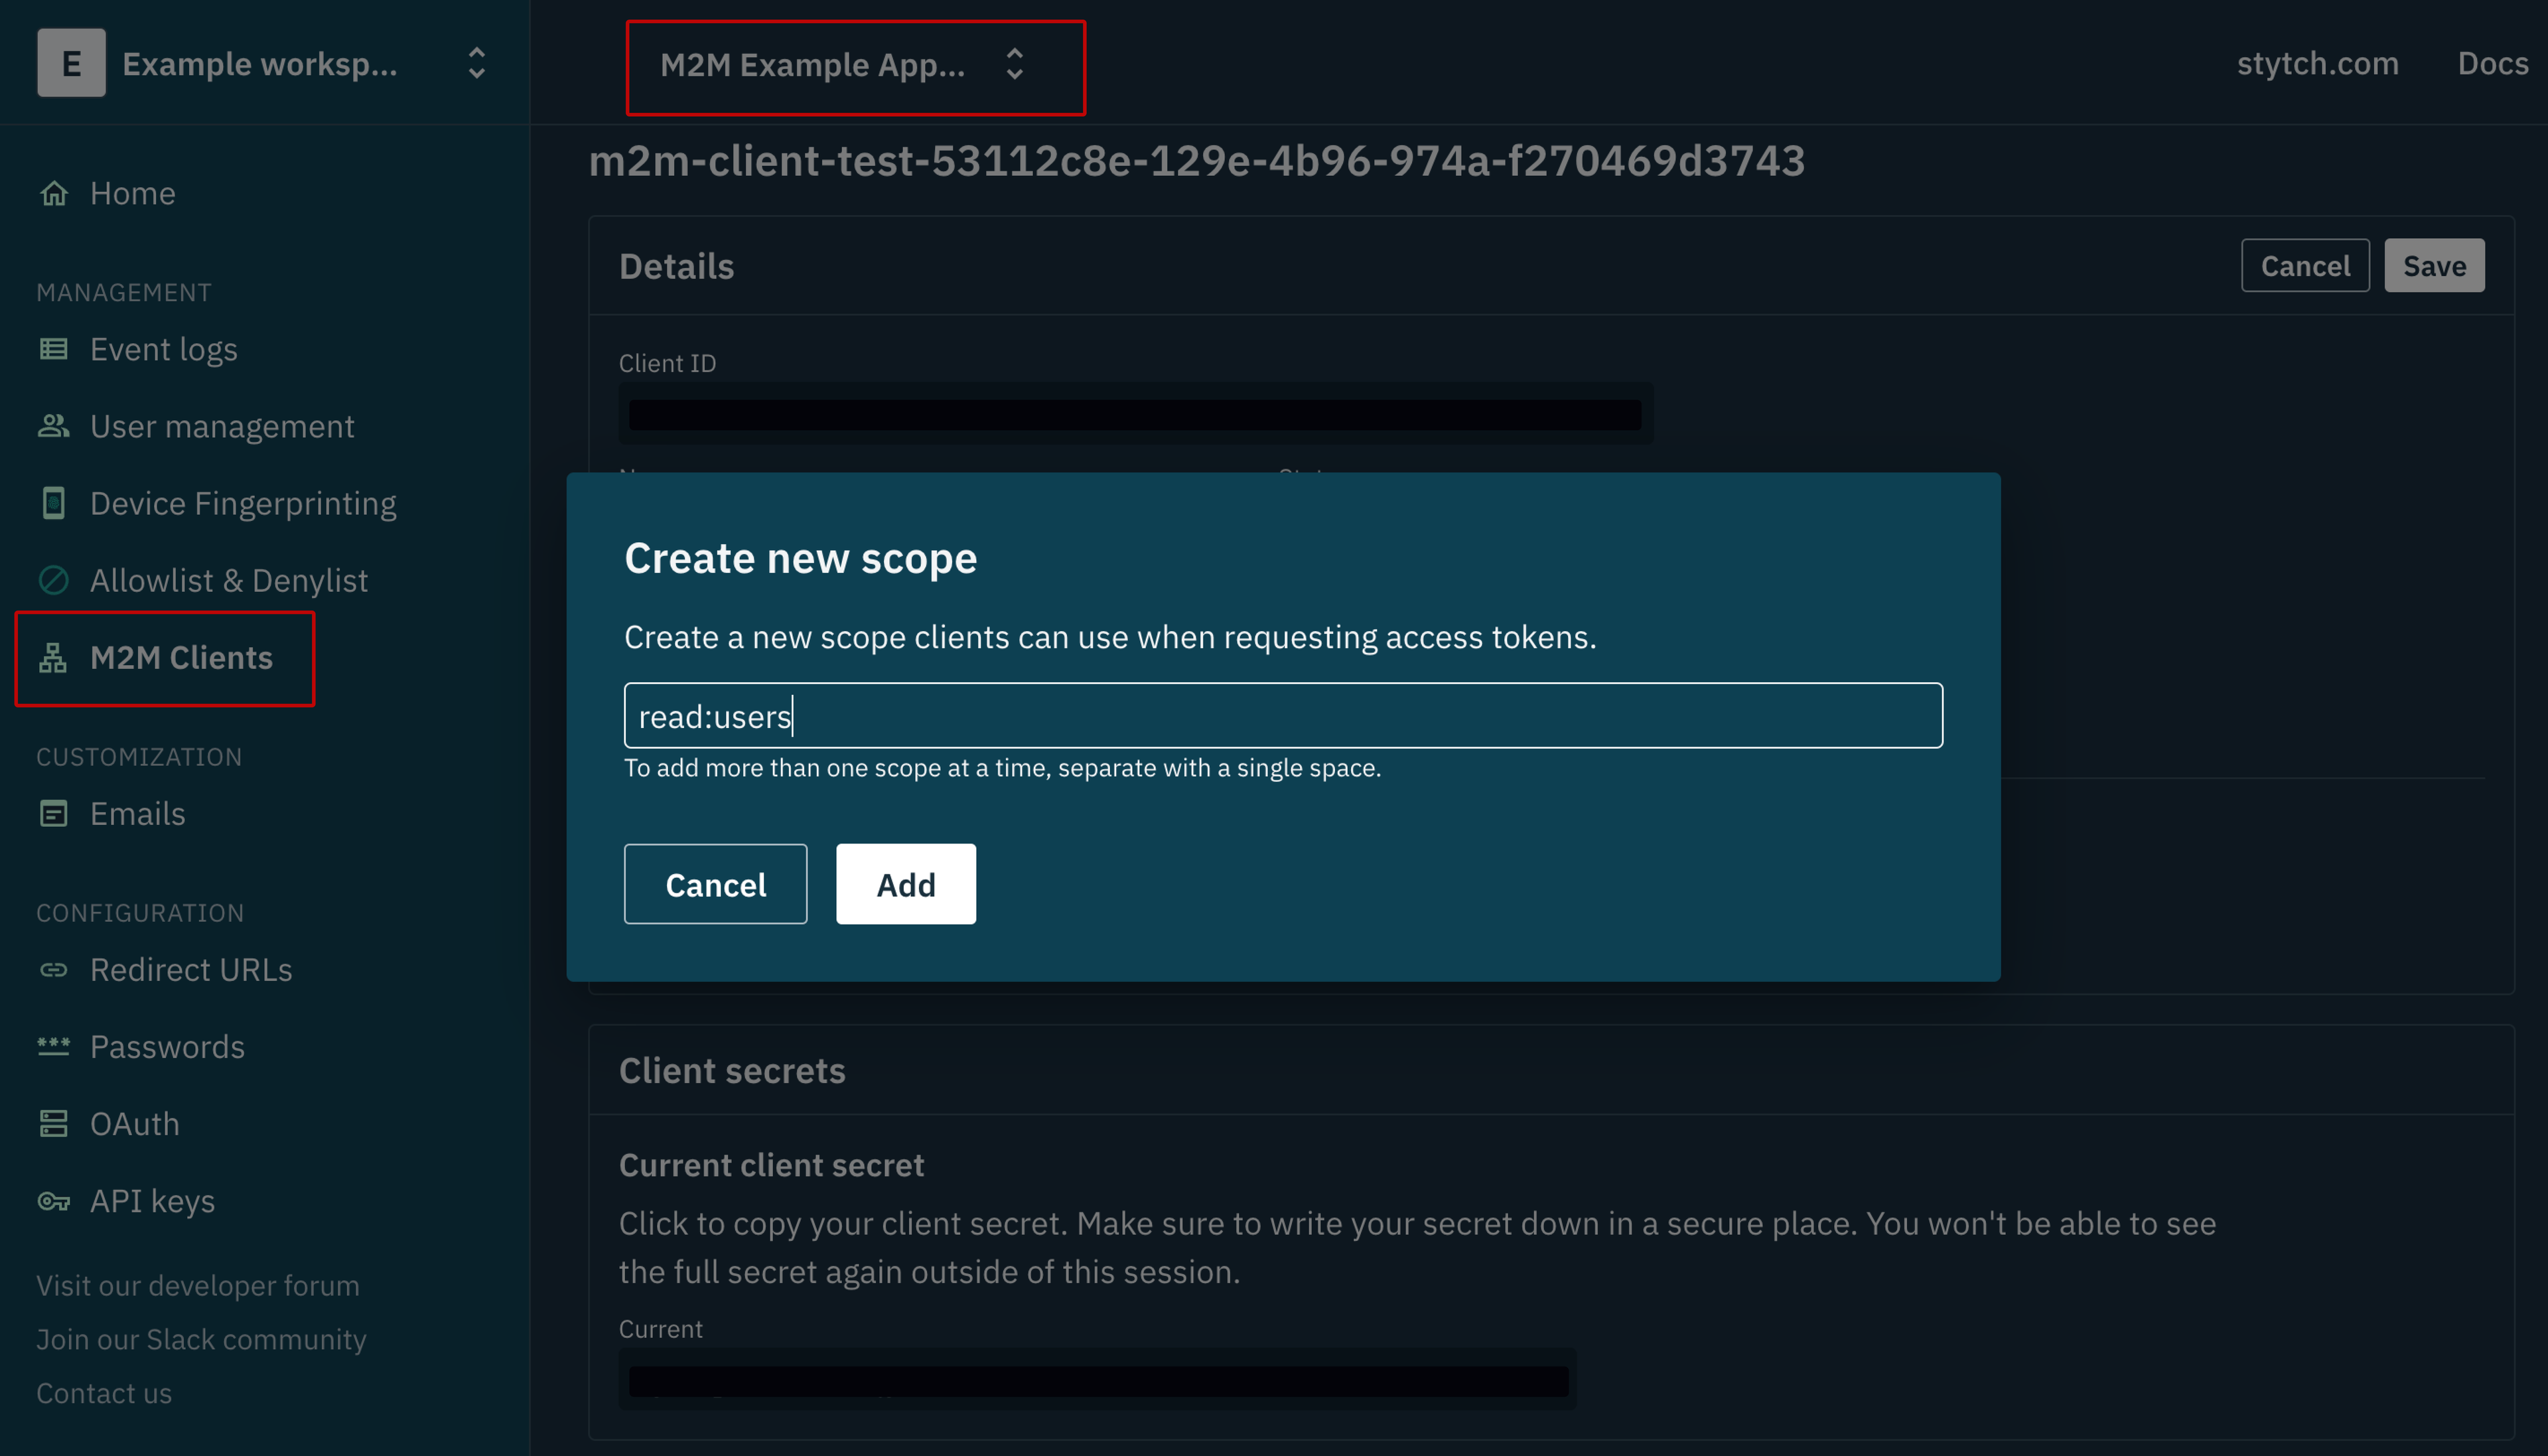Click the M2M Clients network icon
This screenshot has height=1456, width=2548.
tap(54, 658)
